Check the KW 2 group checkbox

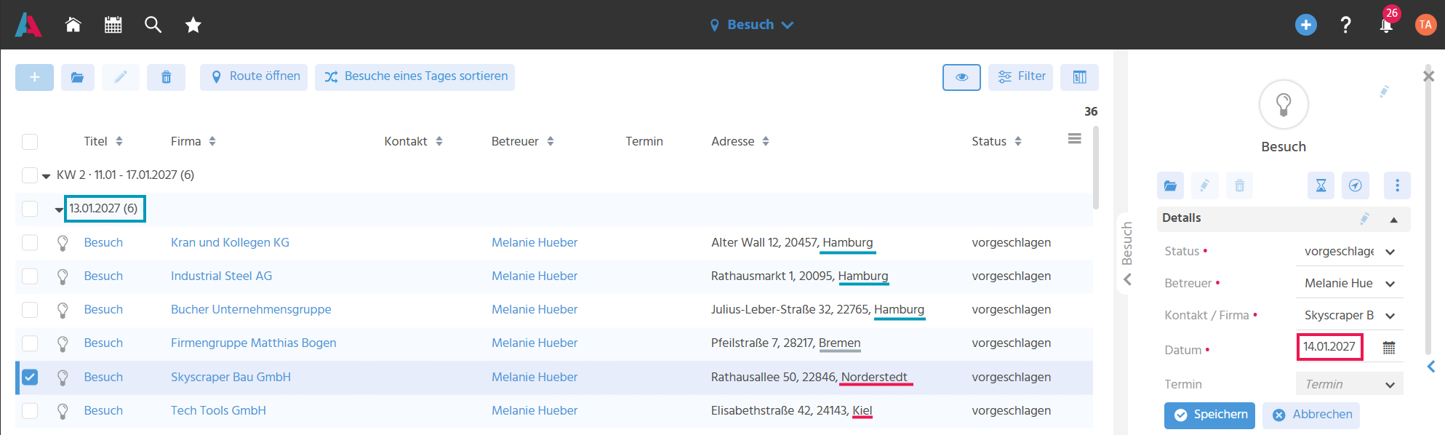click(30, 175)
